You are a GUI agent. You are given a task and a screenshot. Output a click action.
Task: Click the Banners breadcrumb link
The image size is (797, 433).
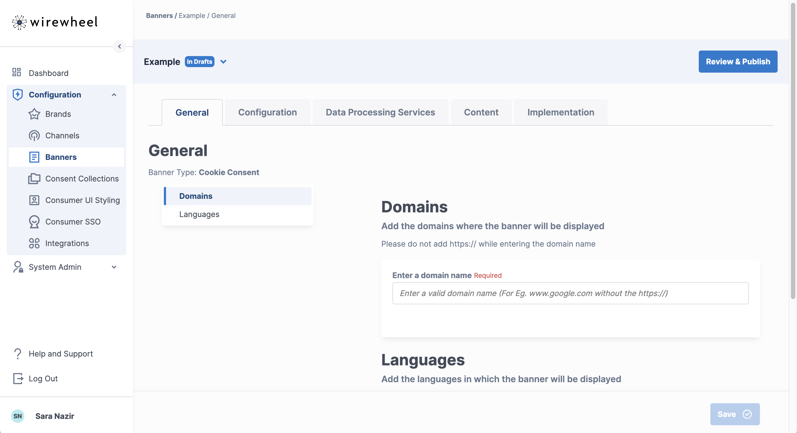pyautogui.click(x=159, y=15)
